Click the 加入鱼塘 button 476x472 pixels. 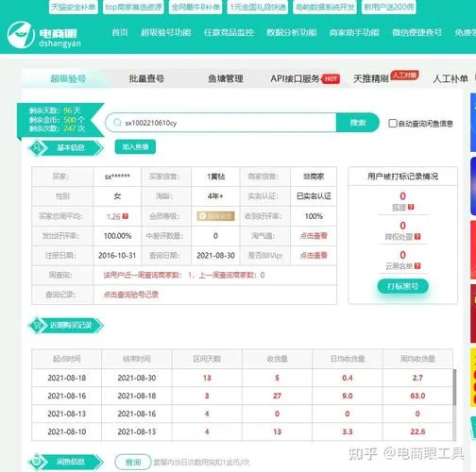tap(135, 146)
